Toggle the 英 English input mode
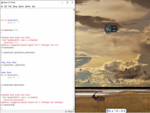The height and width of the screenshot is (113, 150). tap(110, 111)
